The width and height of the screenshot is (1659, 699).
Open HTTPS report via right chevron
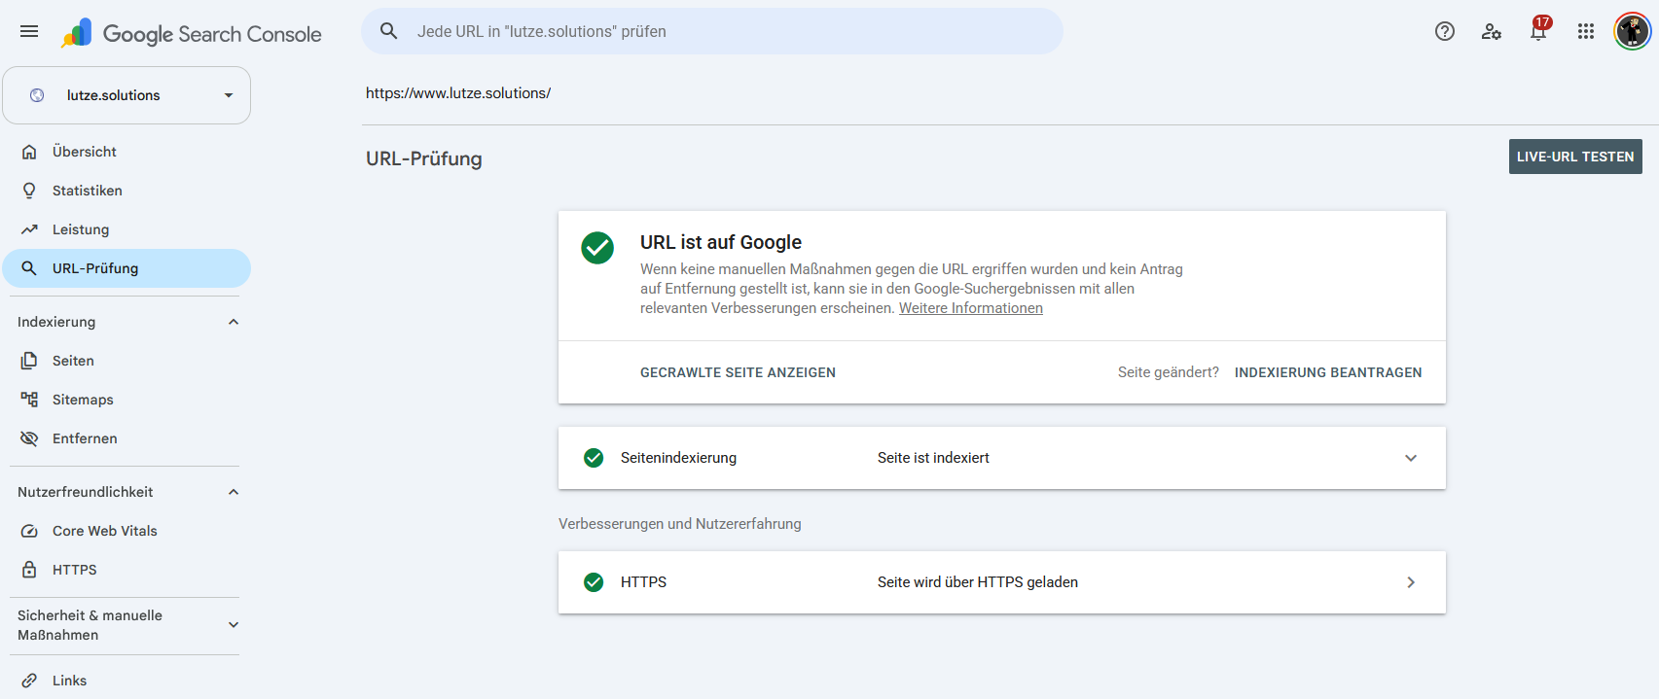(1411, 582)
